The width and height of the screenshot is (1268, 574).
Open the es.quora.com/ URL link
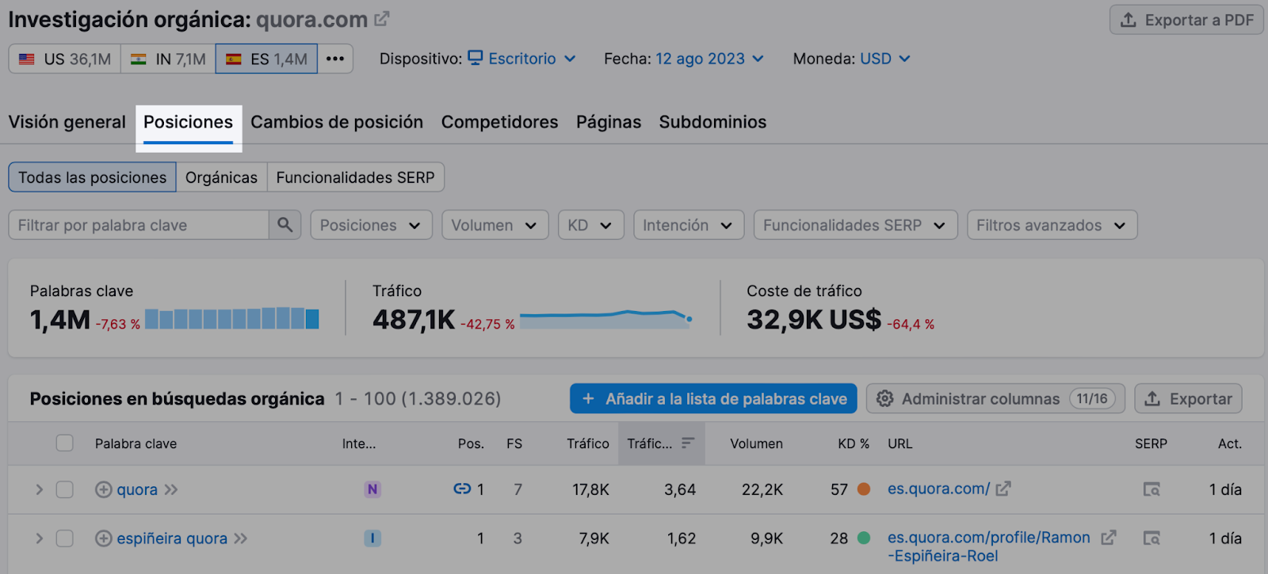point(938,488)
